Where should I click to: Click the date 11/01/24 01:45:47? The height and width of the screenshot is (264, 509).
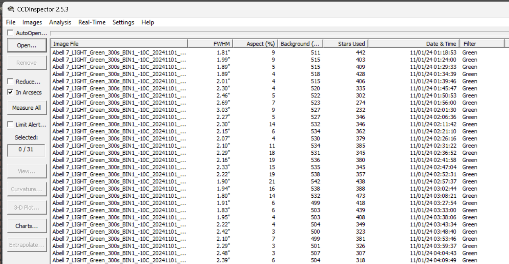(433, 88)
